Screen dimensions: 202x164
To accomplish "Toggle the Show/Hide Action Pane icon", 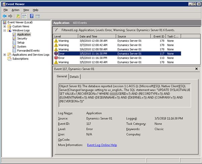I will 38,16.
